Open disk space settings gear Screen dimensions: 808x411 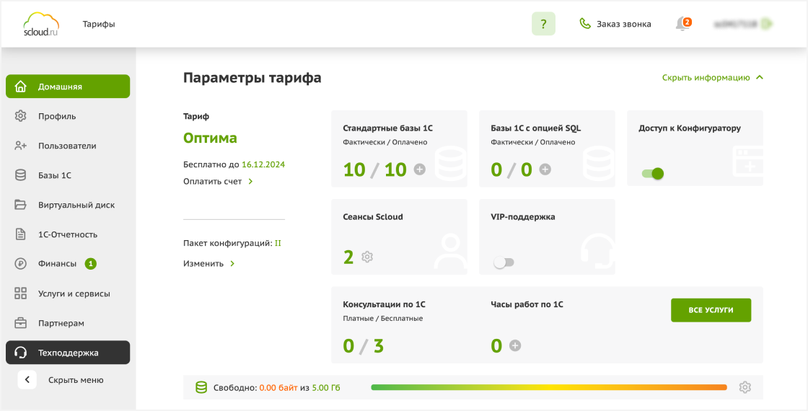[x=745, y=387]
